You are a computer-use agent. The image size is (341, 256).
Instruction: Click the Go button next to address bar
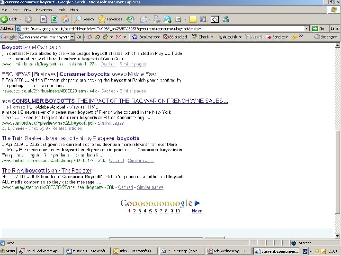[x=318, y=28]
